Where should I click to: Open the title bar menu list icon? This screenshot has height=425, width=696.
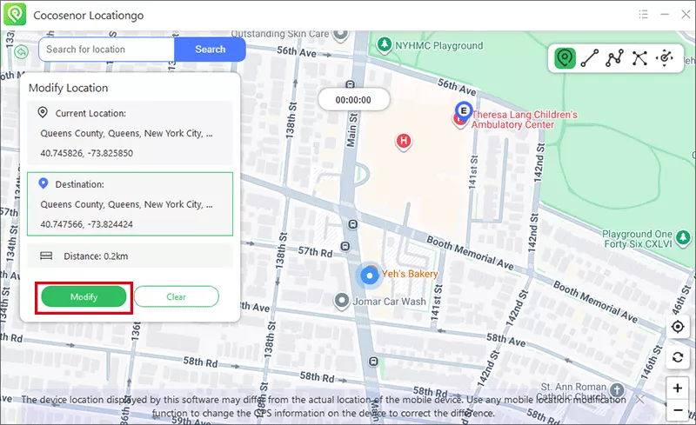643,15
